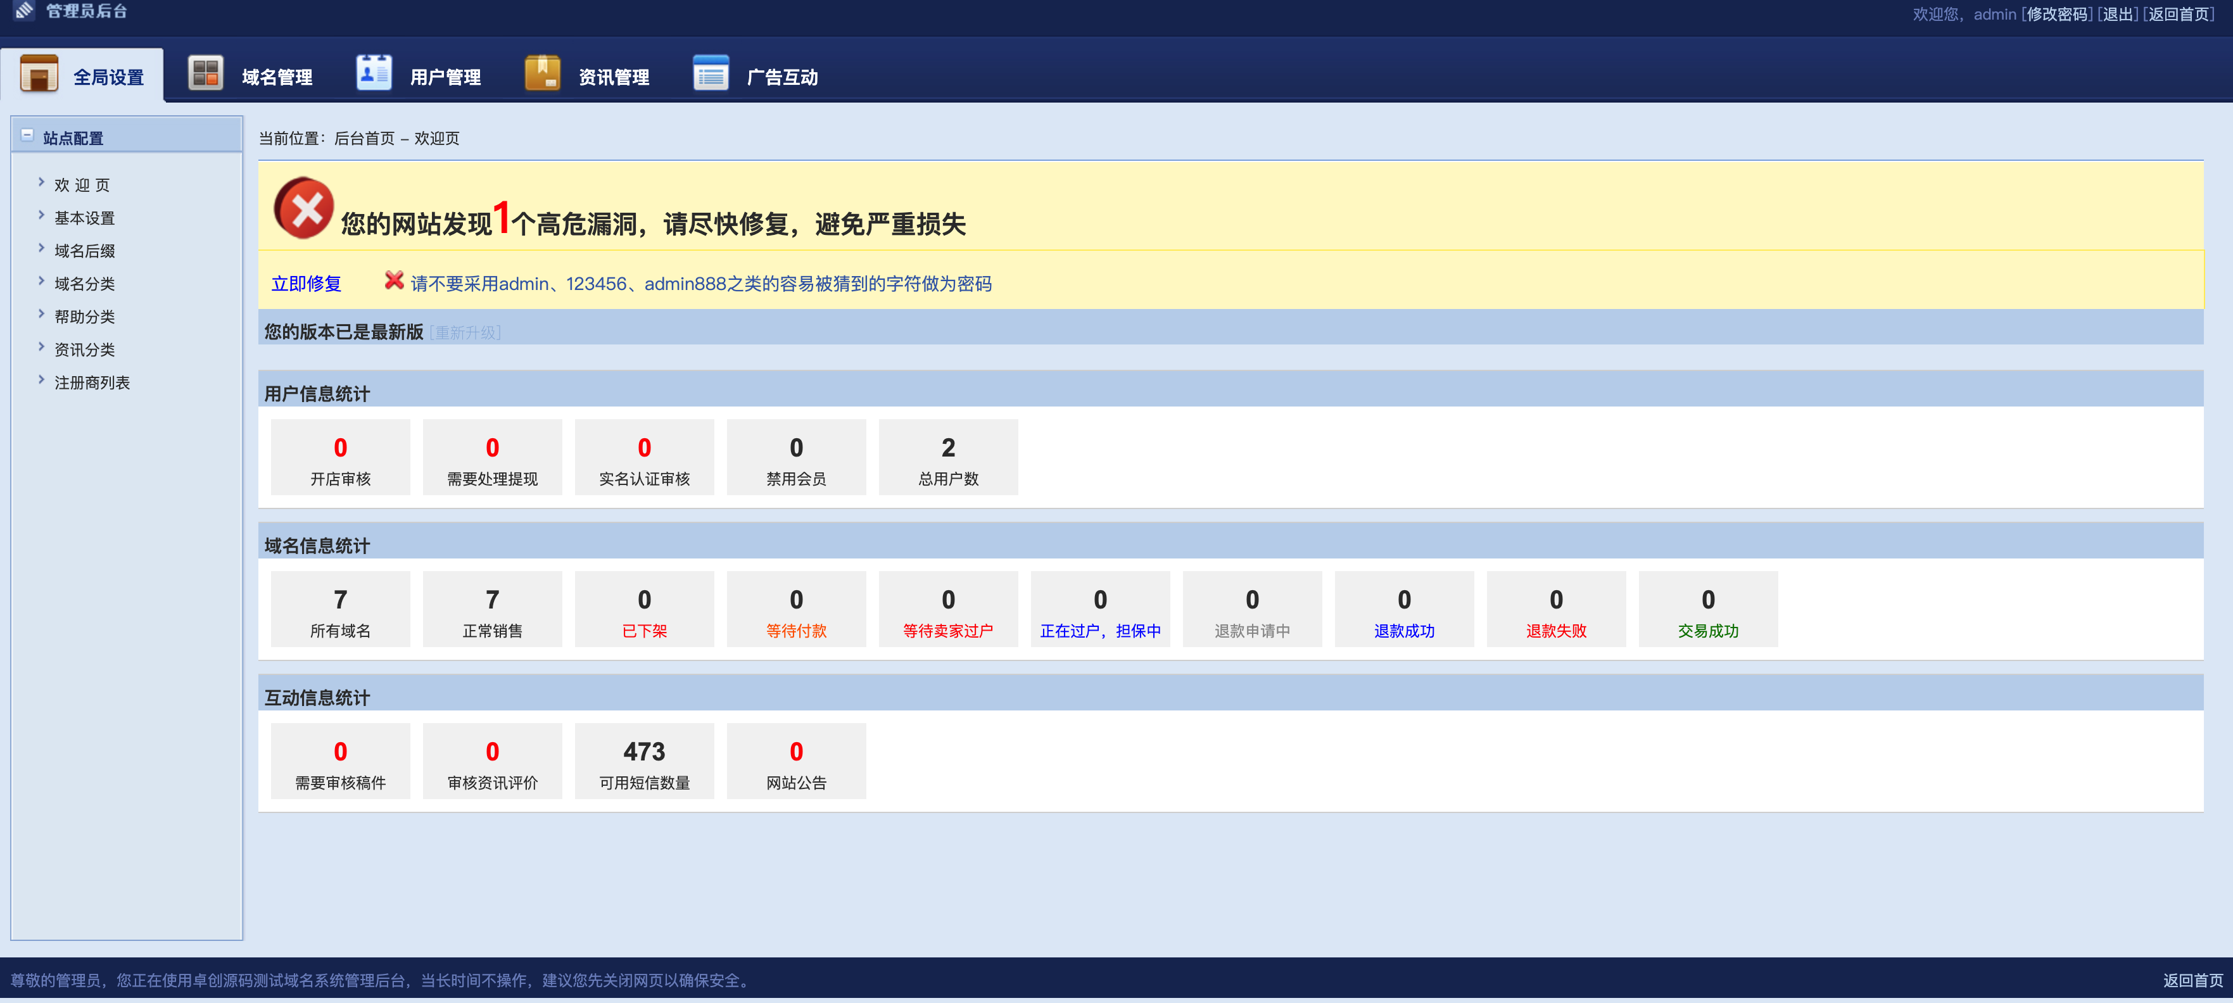Open 帮助分类 in the sidebar
This screenshot has height=1003, width=2233.
coord(84,317)
